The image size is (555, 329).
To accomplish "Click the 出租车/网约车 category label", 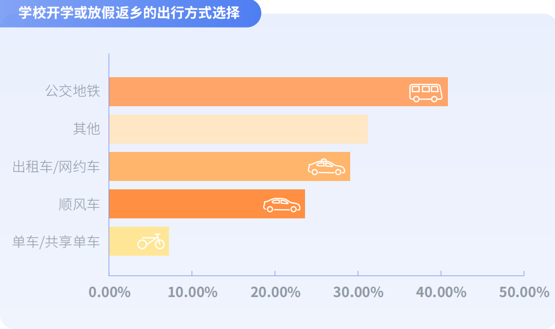I will click(x=56, y=167).
